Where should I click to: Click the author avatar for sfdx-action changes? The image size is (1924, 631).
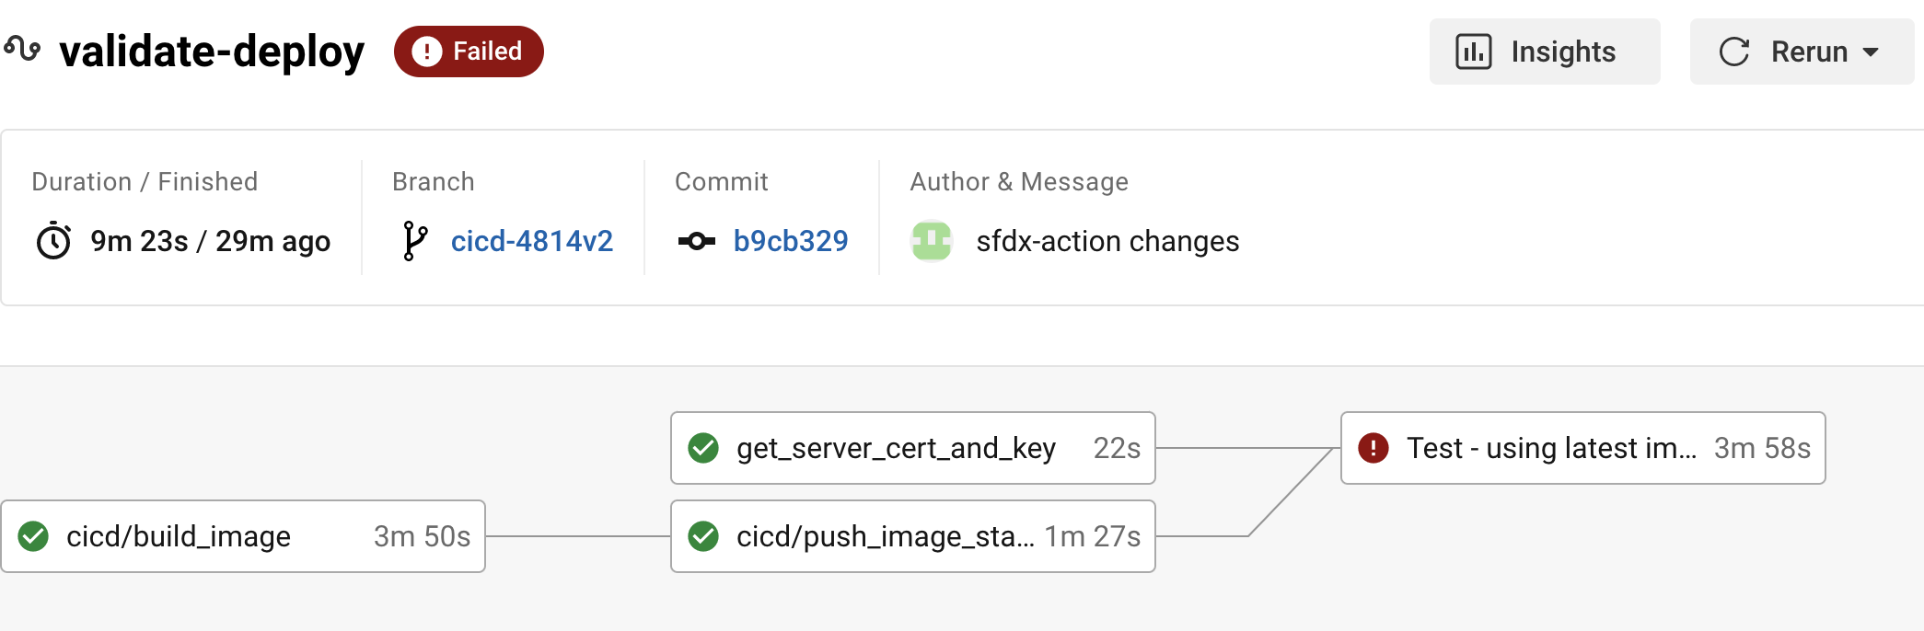(x=932, y=241)
